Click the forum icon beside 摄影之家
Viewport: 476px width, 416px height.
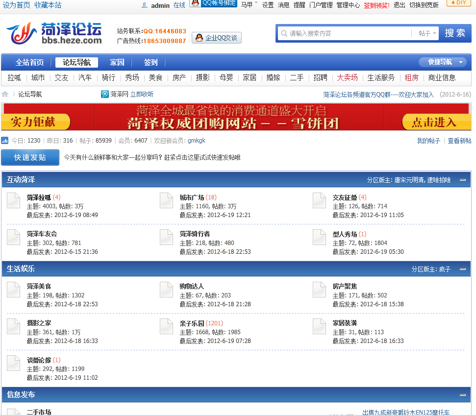coord(13,326)
